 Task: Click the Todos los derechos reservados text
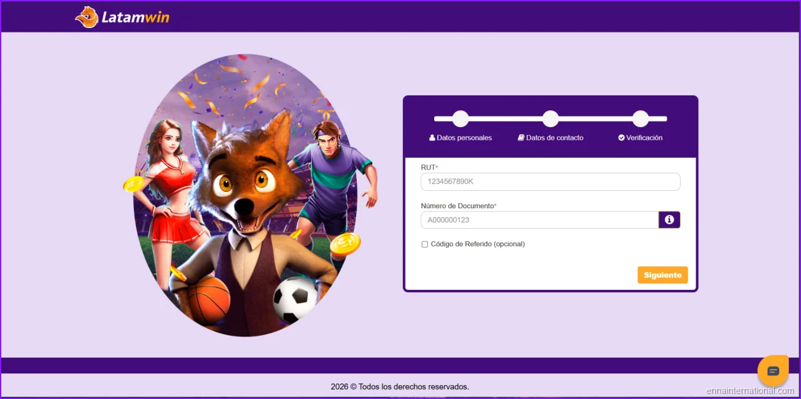[x=414, y=387]
